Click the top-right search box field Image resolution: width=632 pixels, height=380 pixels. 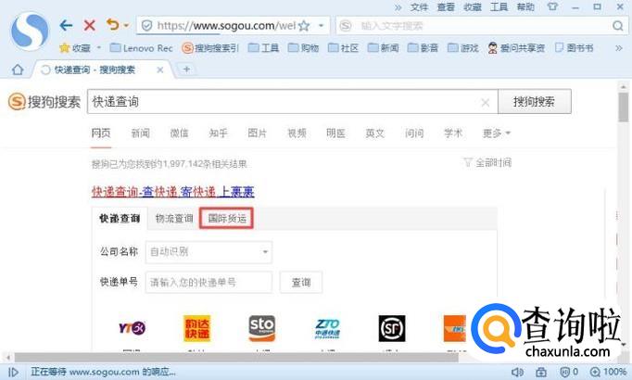pos(482,26)
